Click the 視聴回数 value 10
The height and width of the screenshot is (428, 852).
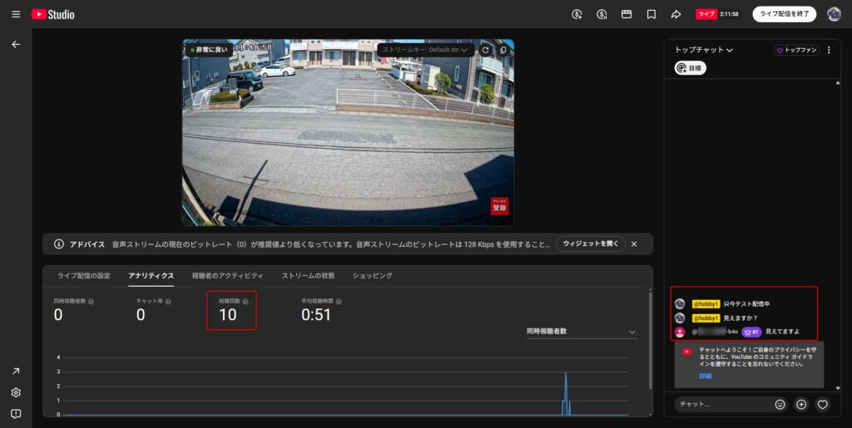pyautogui.click(x=228, y=315)
